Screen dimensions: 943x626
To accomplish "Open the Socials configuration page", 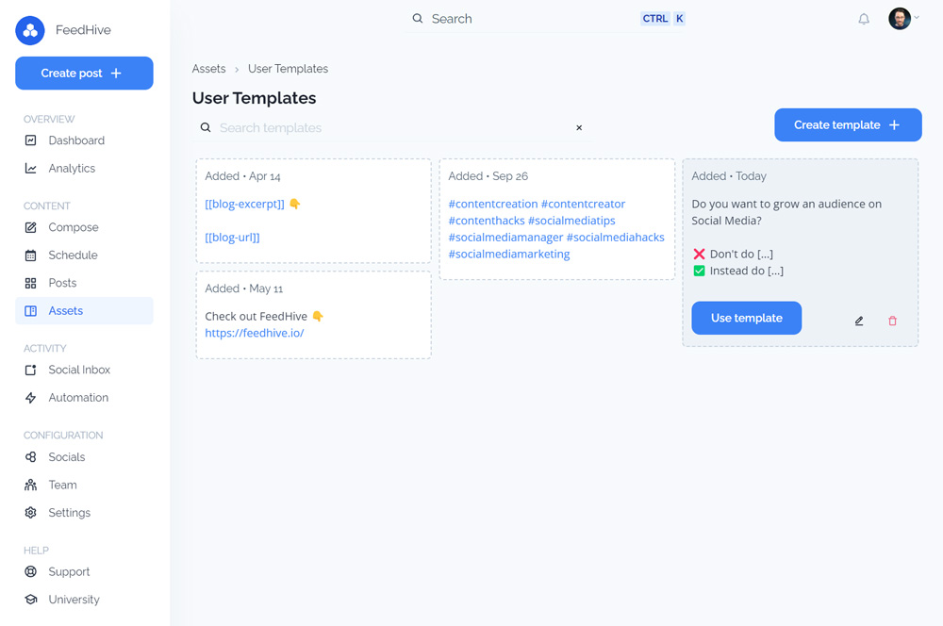I will point(67,456).
